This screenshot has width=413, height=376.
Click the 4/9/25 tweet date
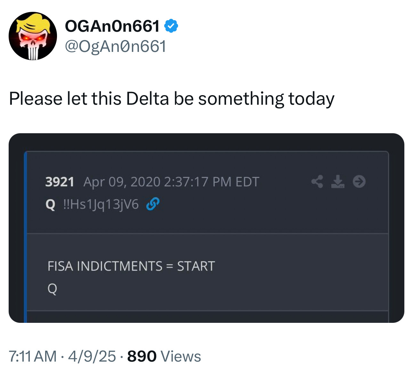click(92, 356)
